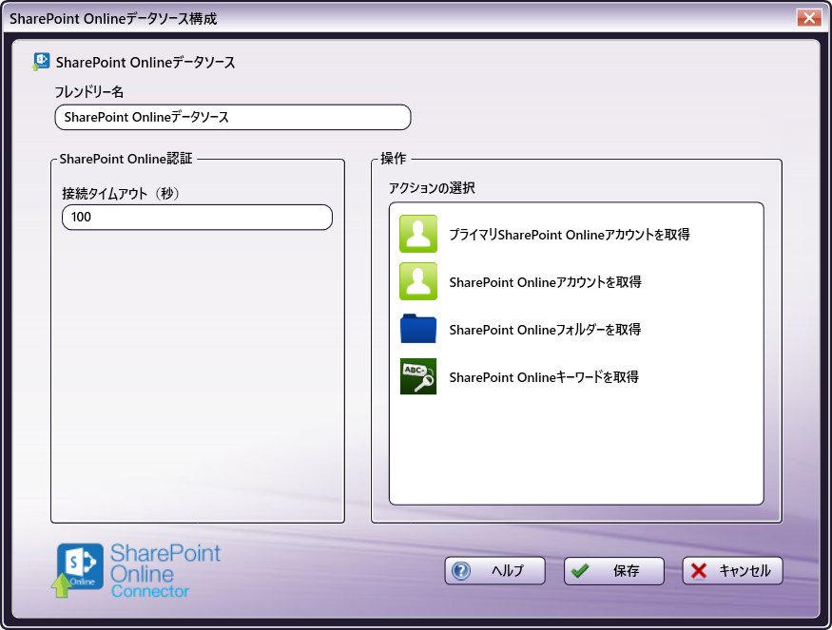
Task: Click the SharePoint Online datasource header icon
Action: pyautogui.click(x=41, y=62)
